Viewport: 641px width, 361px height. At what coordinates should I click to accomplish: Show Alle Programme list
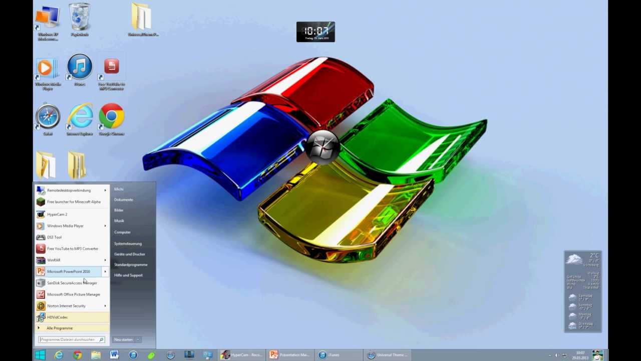[72, 328]
